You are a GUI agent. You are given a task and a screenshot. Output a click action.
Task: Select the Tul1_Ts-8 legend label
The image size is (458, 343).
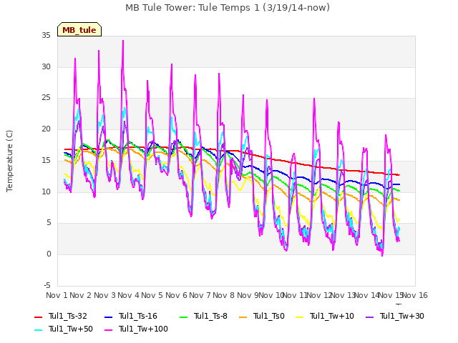tap(210, 316)
